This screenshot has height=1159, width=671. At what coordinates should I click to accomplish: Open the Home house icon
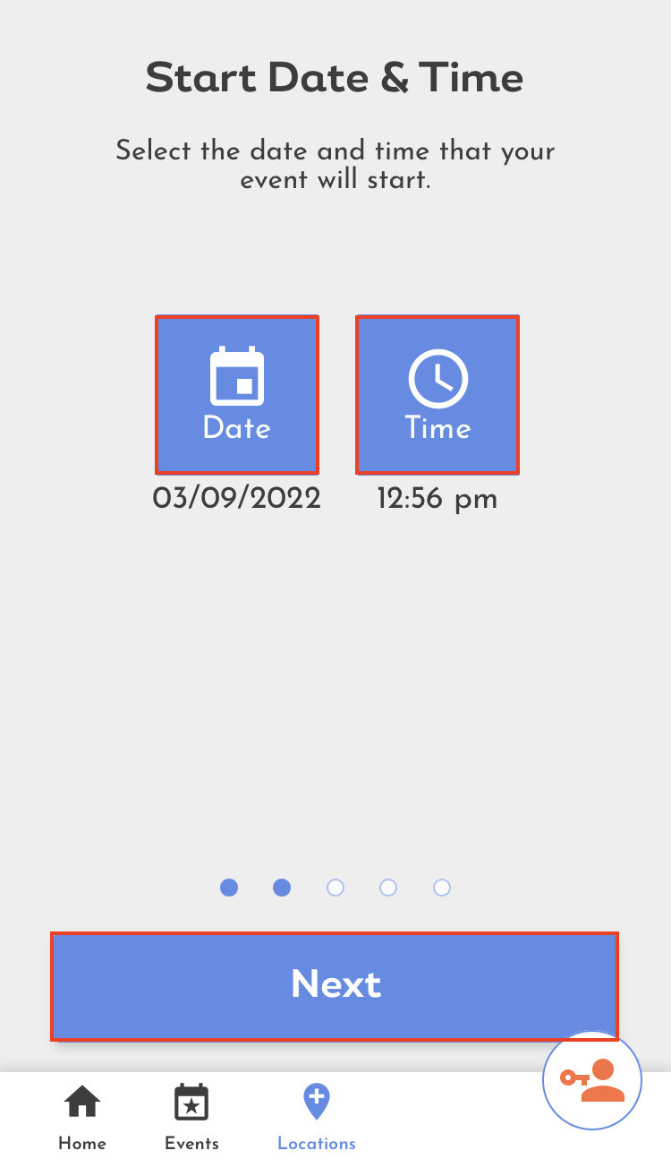pyautogui.click(x=82, y=1102)
